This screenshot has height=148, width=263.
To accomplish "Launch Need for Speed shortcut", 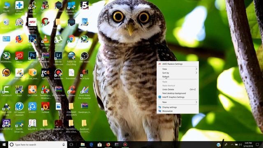I will [x=32, y=25].
